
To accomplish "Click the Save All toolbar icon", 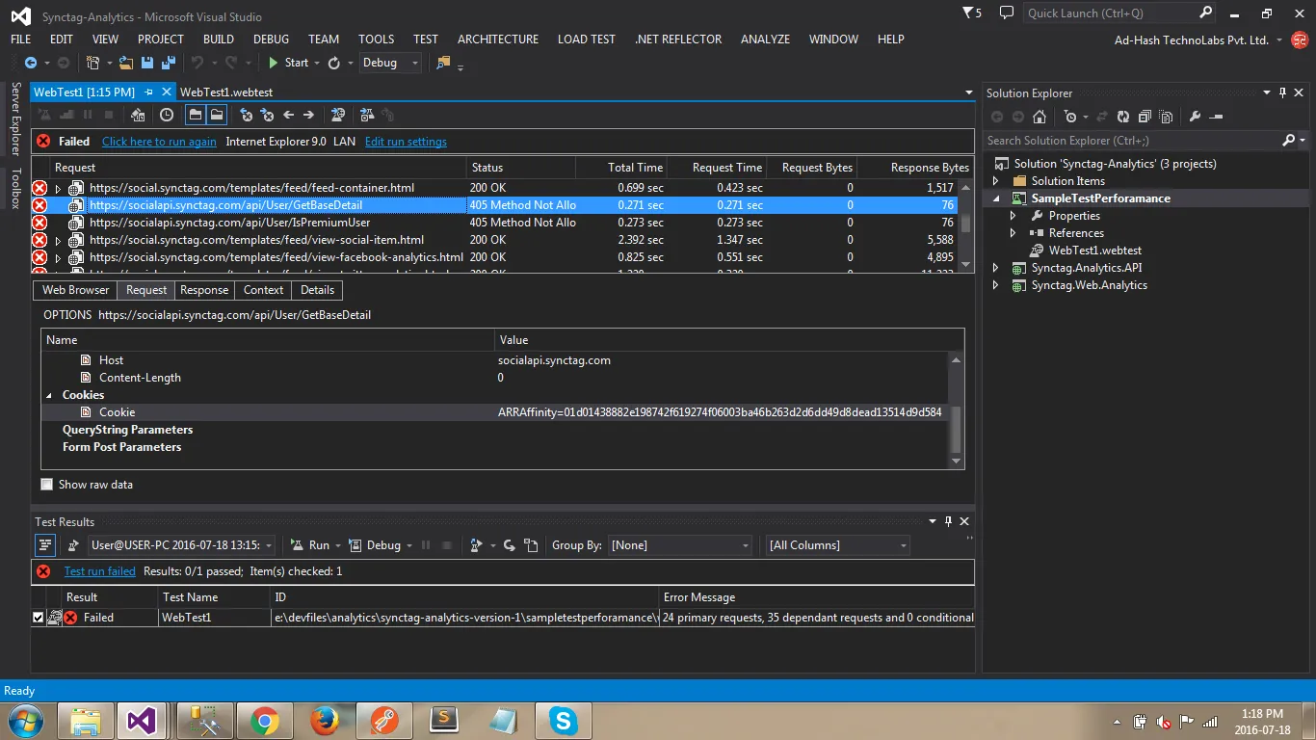I will [x=168, y=63].
